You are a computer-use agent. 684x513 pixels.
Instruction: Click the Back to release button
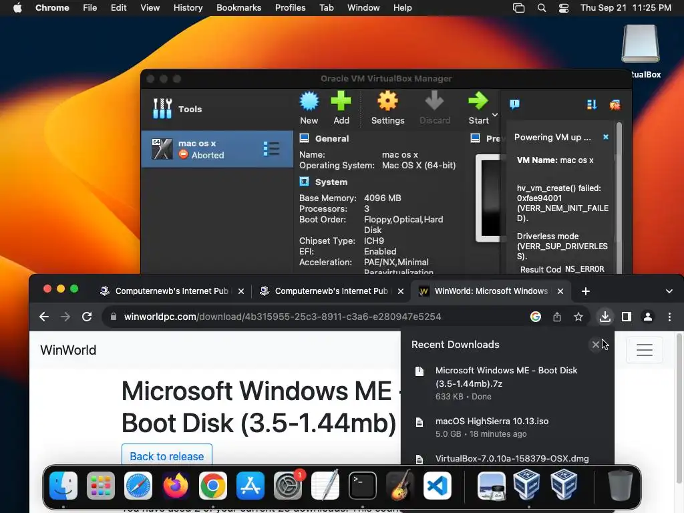(x=166, y=456)
